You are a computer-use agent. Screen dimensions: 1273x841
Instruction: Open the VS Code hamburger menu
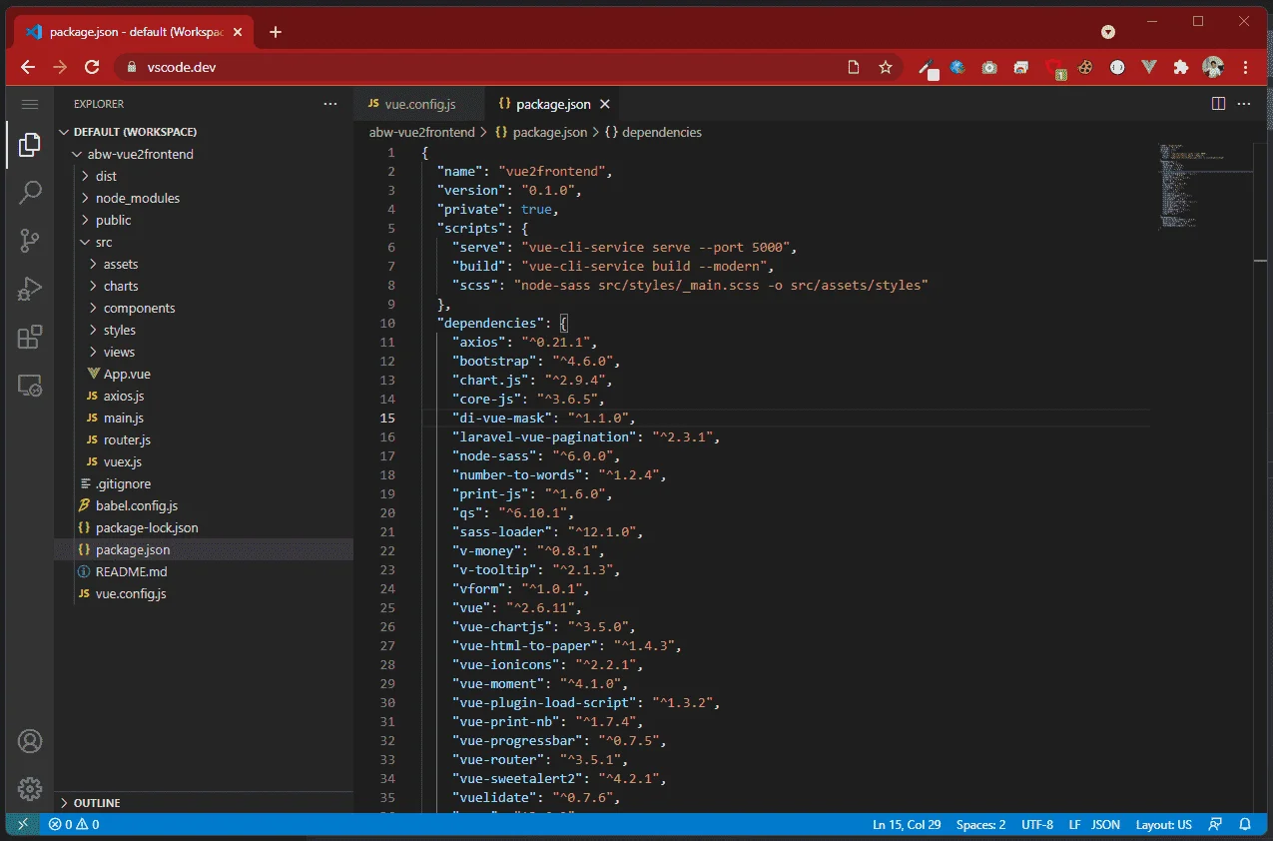29,104
